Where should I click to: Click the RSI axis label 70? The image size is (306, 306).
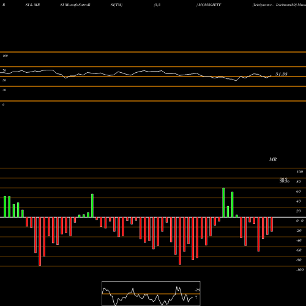4,70
